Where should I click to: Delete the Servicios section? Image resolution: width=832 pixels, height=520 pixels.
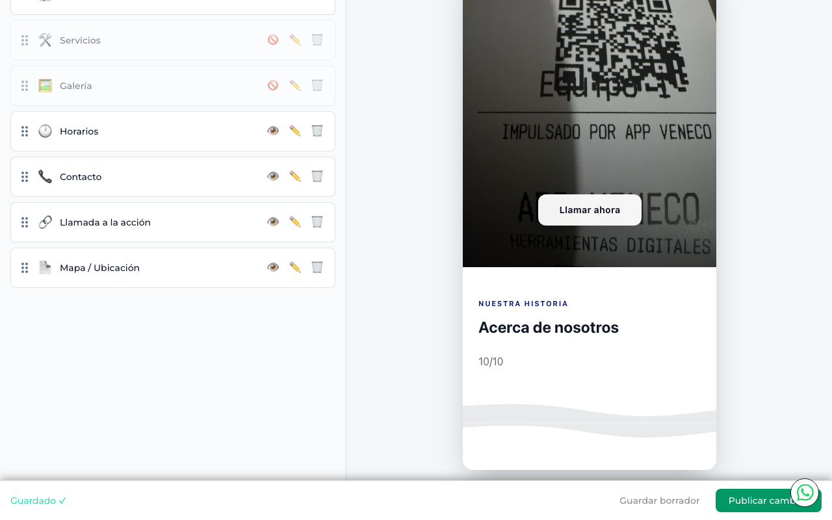click(x=317, y=40)
